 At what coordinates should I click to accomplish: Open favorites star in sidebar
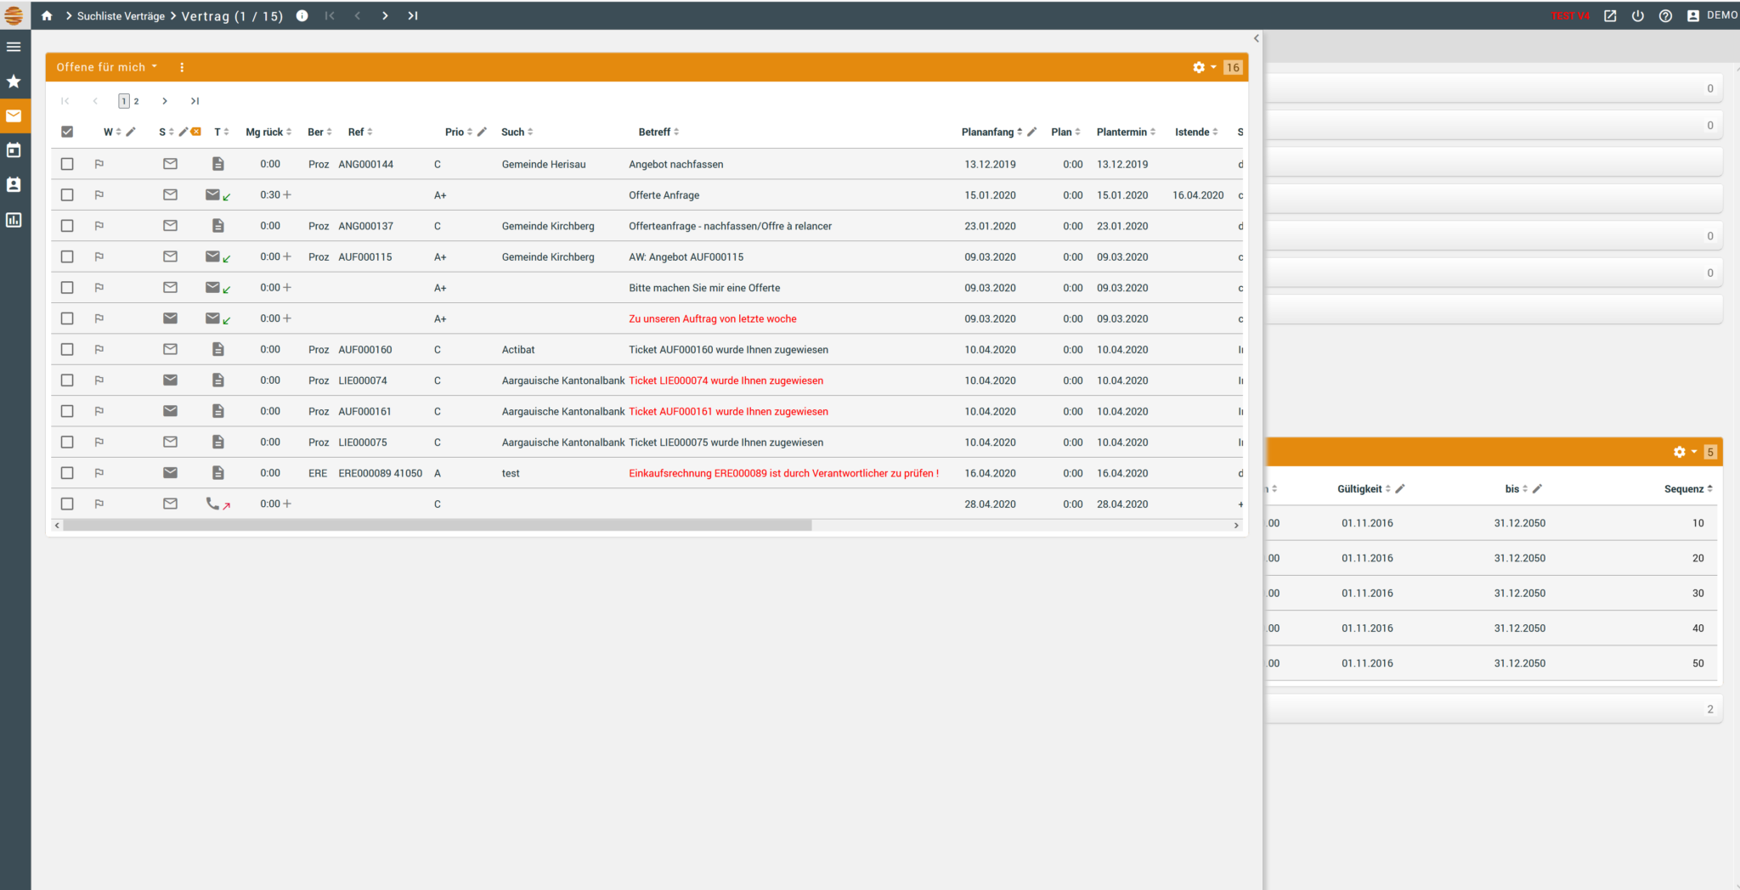point(14,82)
